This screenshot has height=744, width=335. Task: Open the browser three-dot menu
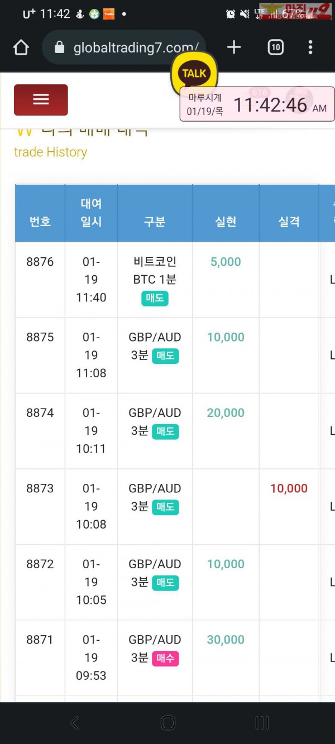pos(310,47)
